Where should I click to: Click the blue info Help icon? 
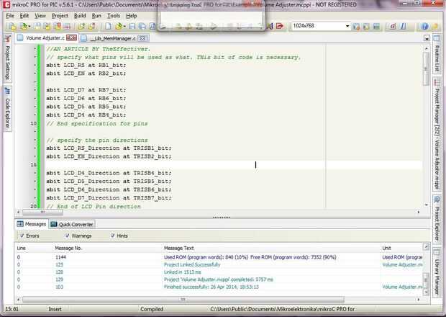point(424,26)
